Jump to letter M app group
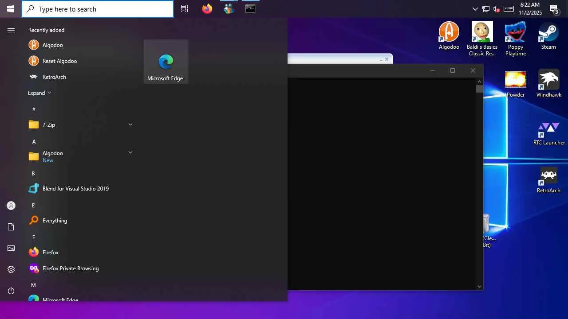Viewport: 568px width, 319px height. coord(33,285)
